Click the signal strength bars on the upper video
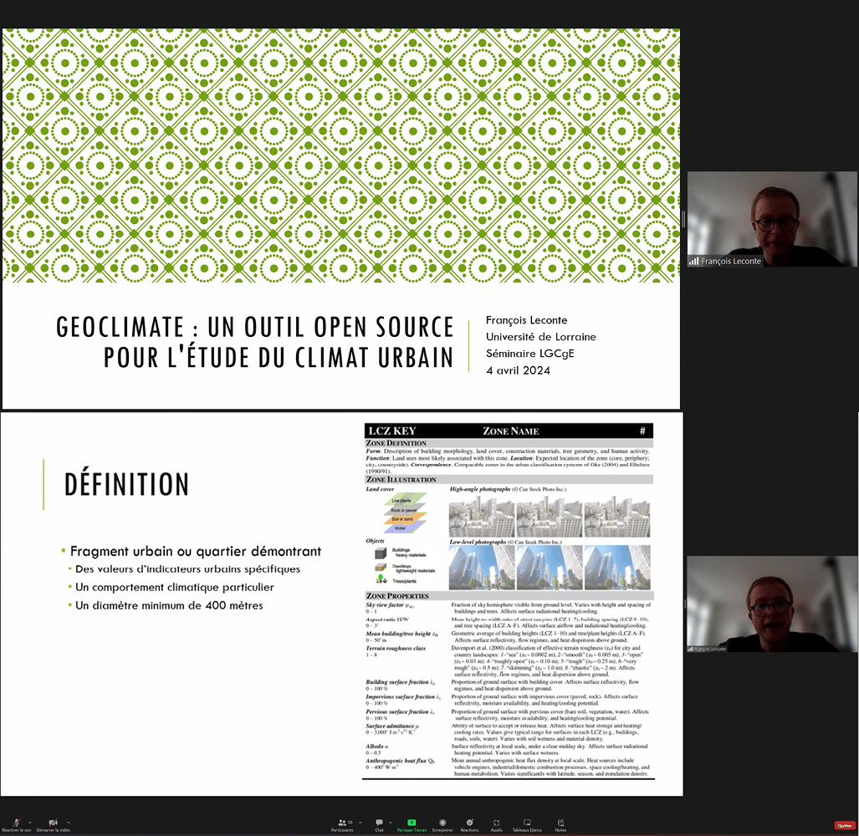This screenshot has width=859, height=836. pos(693,261)
